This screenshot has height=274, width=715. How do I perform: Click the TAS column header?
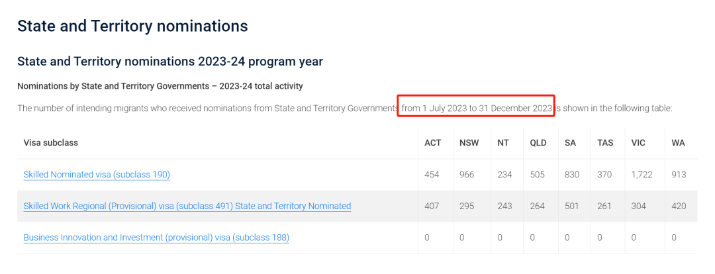coord(605,143)
